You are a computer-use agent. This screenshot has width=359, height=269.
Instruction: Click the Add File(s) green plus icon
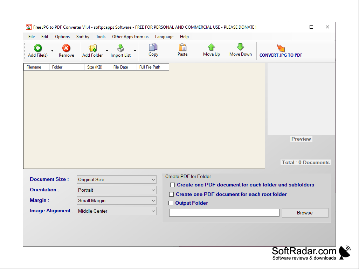[38, 48]
